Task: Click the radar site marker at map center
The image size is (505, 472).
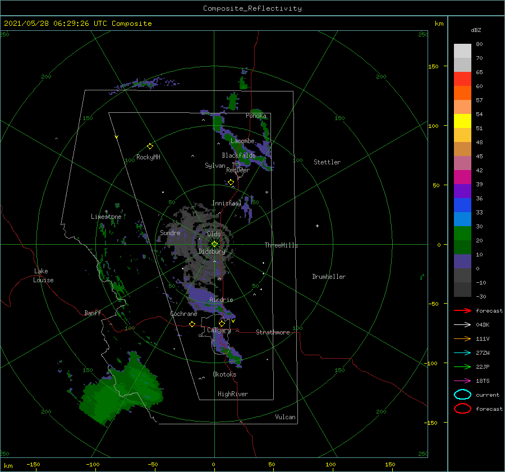Action: [214, 244]
